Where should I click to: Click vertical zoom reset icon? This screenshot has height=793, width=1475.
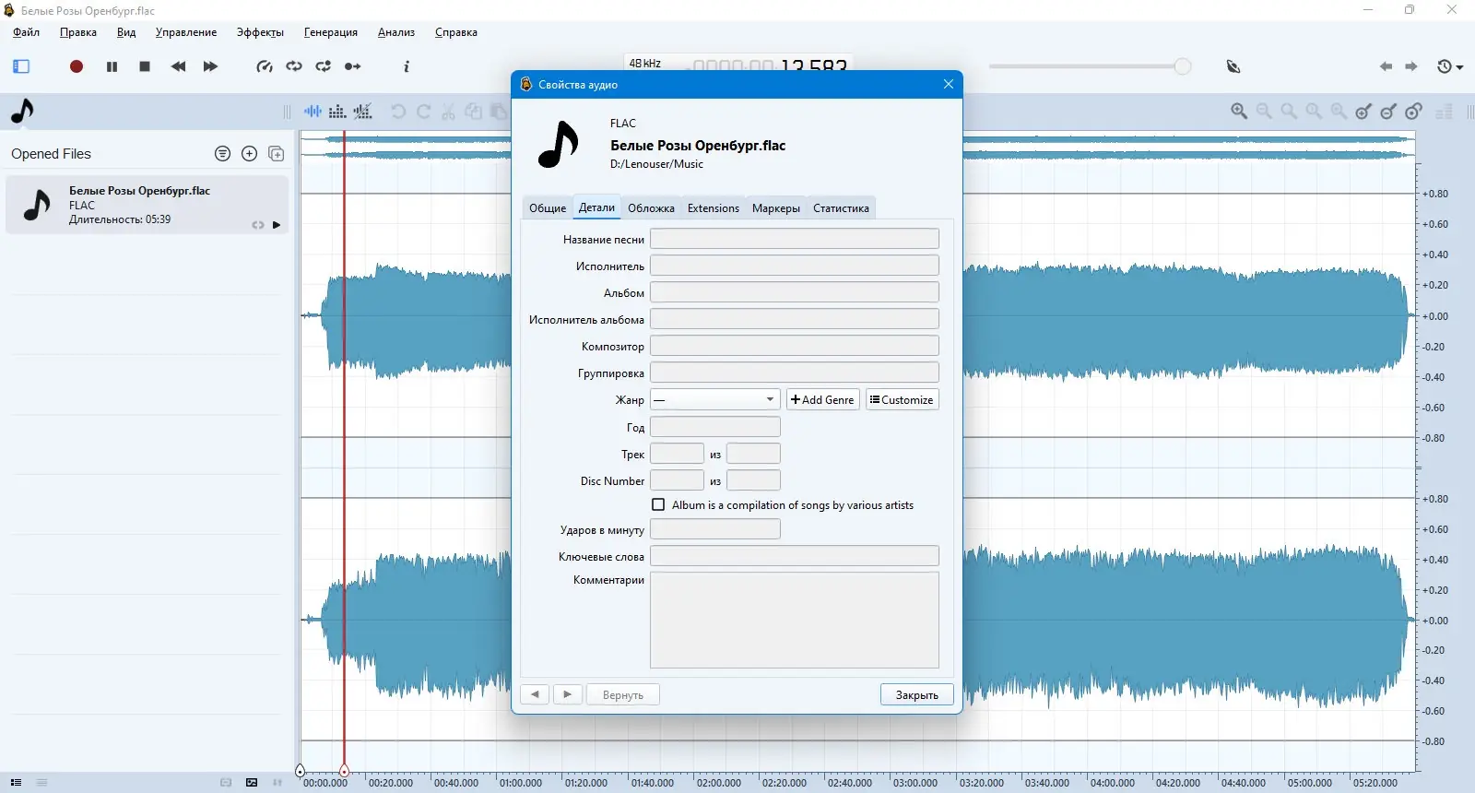1413,112
